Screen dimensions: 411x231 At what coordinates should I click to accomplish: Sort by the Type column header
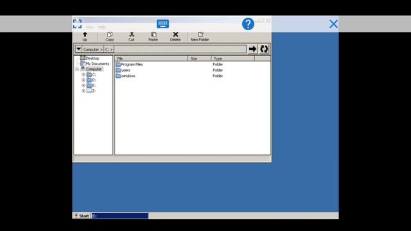[x=232, y=58]
